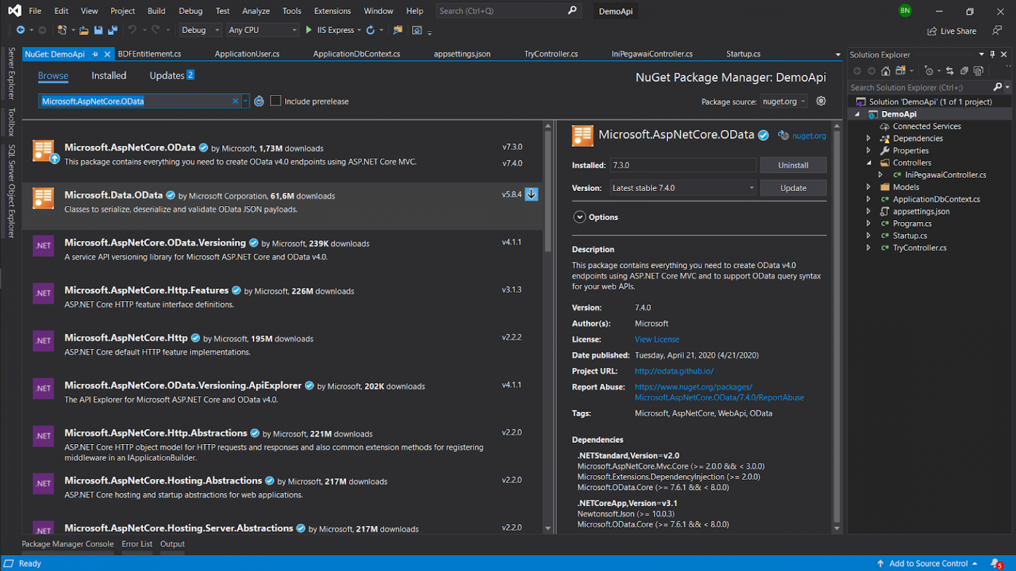Viewport: 1016px width, 571px height.
Task: Open the Error List tab
Action: (137, 544)
